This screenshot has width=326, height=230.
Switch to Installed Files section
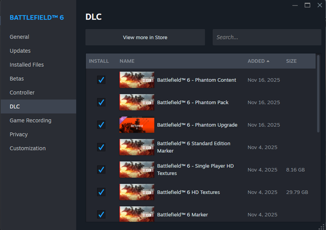pyautogui.click(x=27, y=65)
